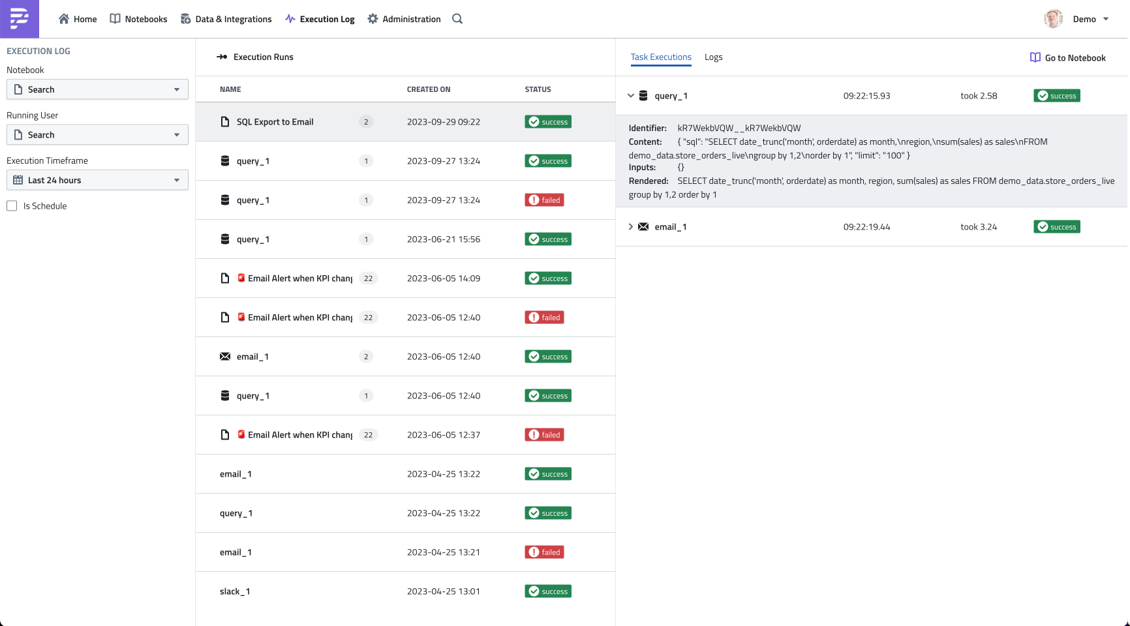Open the Running User dropdown
The image size is (1130, 626).
coord(97,135)
